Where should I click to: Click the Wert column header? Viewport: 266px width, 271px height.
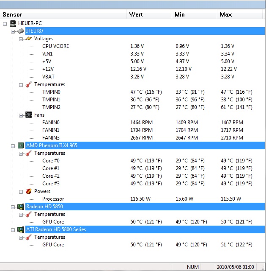149,14
